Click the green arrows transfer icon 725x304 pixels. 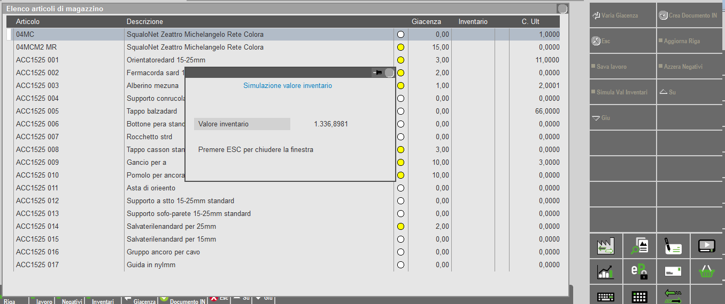[x=673, y=295]
